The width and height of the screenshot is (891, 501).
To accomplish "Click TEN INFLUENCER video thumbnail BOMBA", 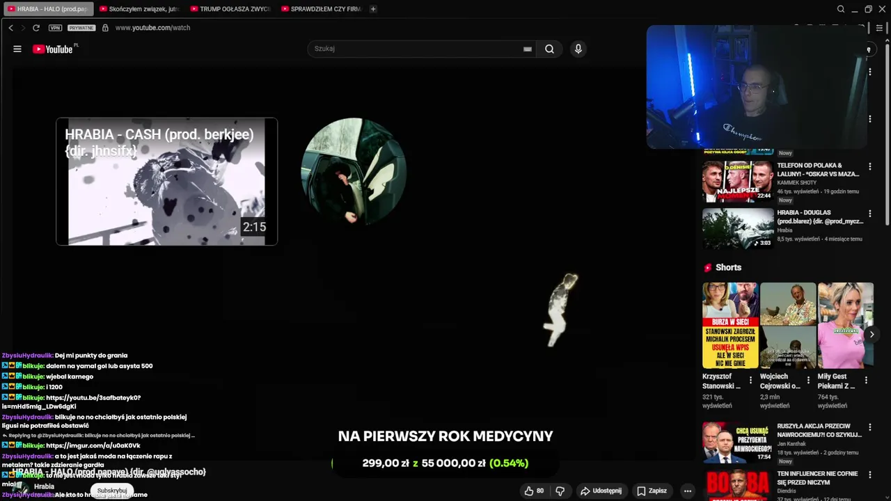I will pyautogui.click(x=738, y=486).
